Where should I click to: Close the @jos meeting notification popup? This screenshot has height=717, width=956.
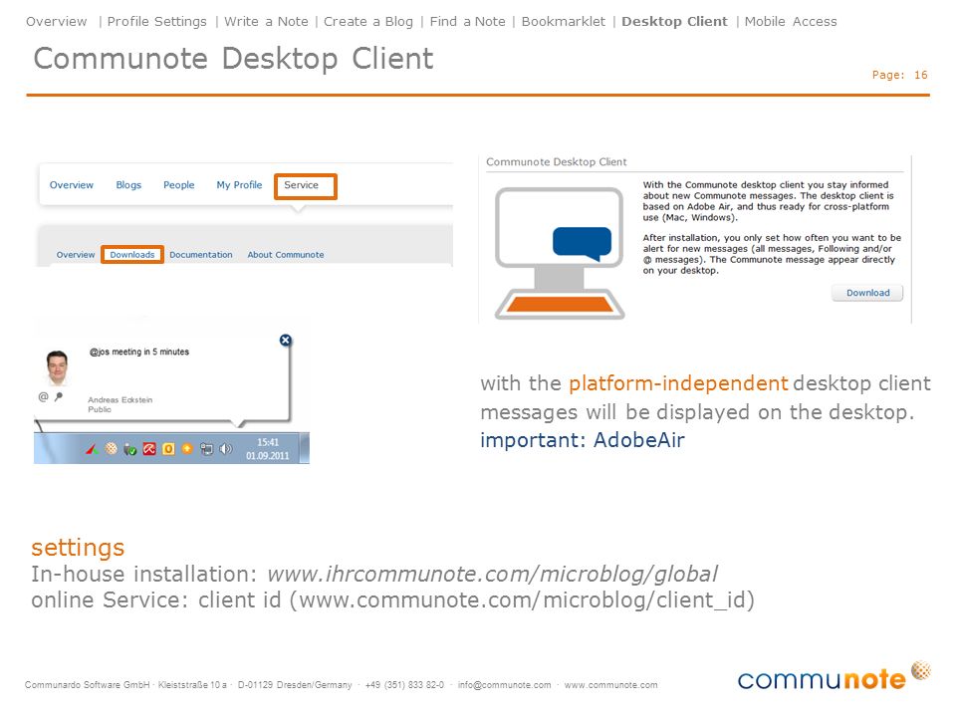point(286,341)
